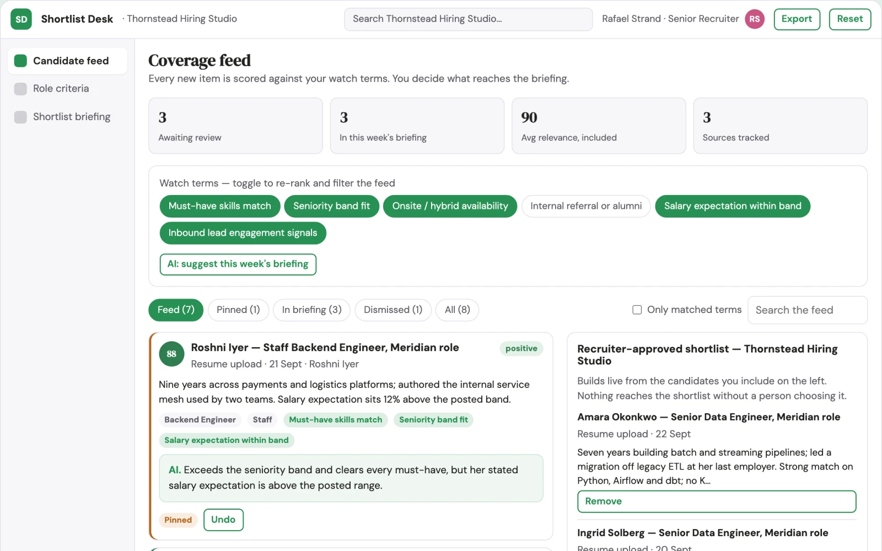Screen dimensions: 882x551
Task: Toggle Must-have skills match watch term
Action: pyautogui.click(x=220, y=206)
